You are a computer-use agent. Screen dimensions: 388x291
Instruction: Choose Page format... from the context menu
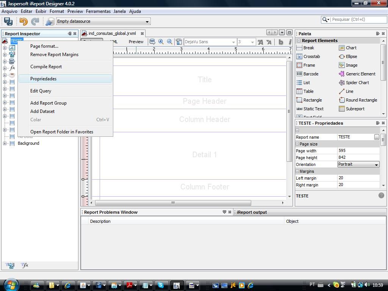[x=65, y=46]
